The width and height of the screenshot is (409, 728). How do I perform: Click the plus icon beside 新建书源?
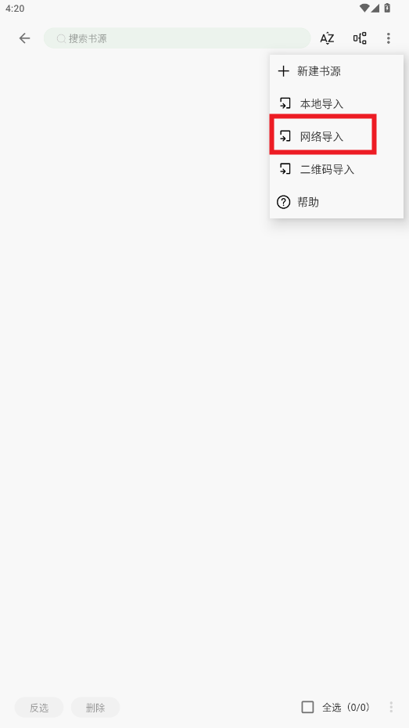pyautogui.click(x=283, y=71)
